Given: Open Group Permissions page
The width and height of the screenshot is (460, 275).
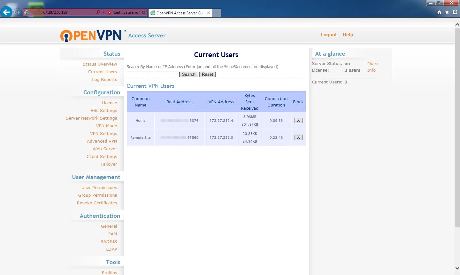Looking at the screenshot, I should pos(97,195).
